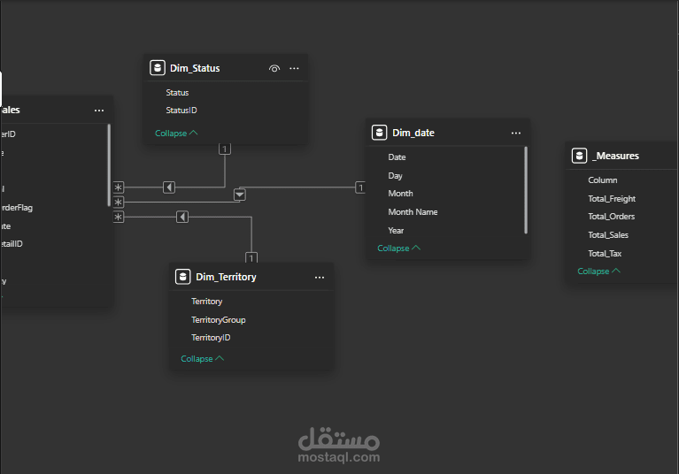Collapse the Dim_Territory table
Viewport: 679px width, 474px height.
click(202, 358)
